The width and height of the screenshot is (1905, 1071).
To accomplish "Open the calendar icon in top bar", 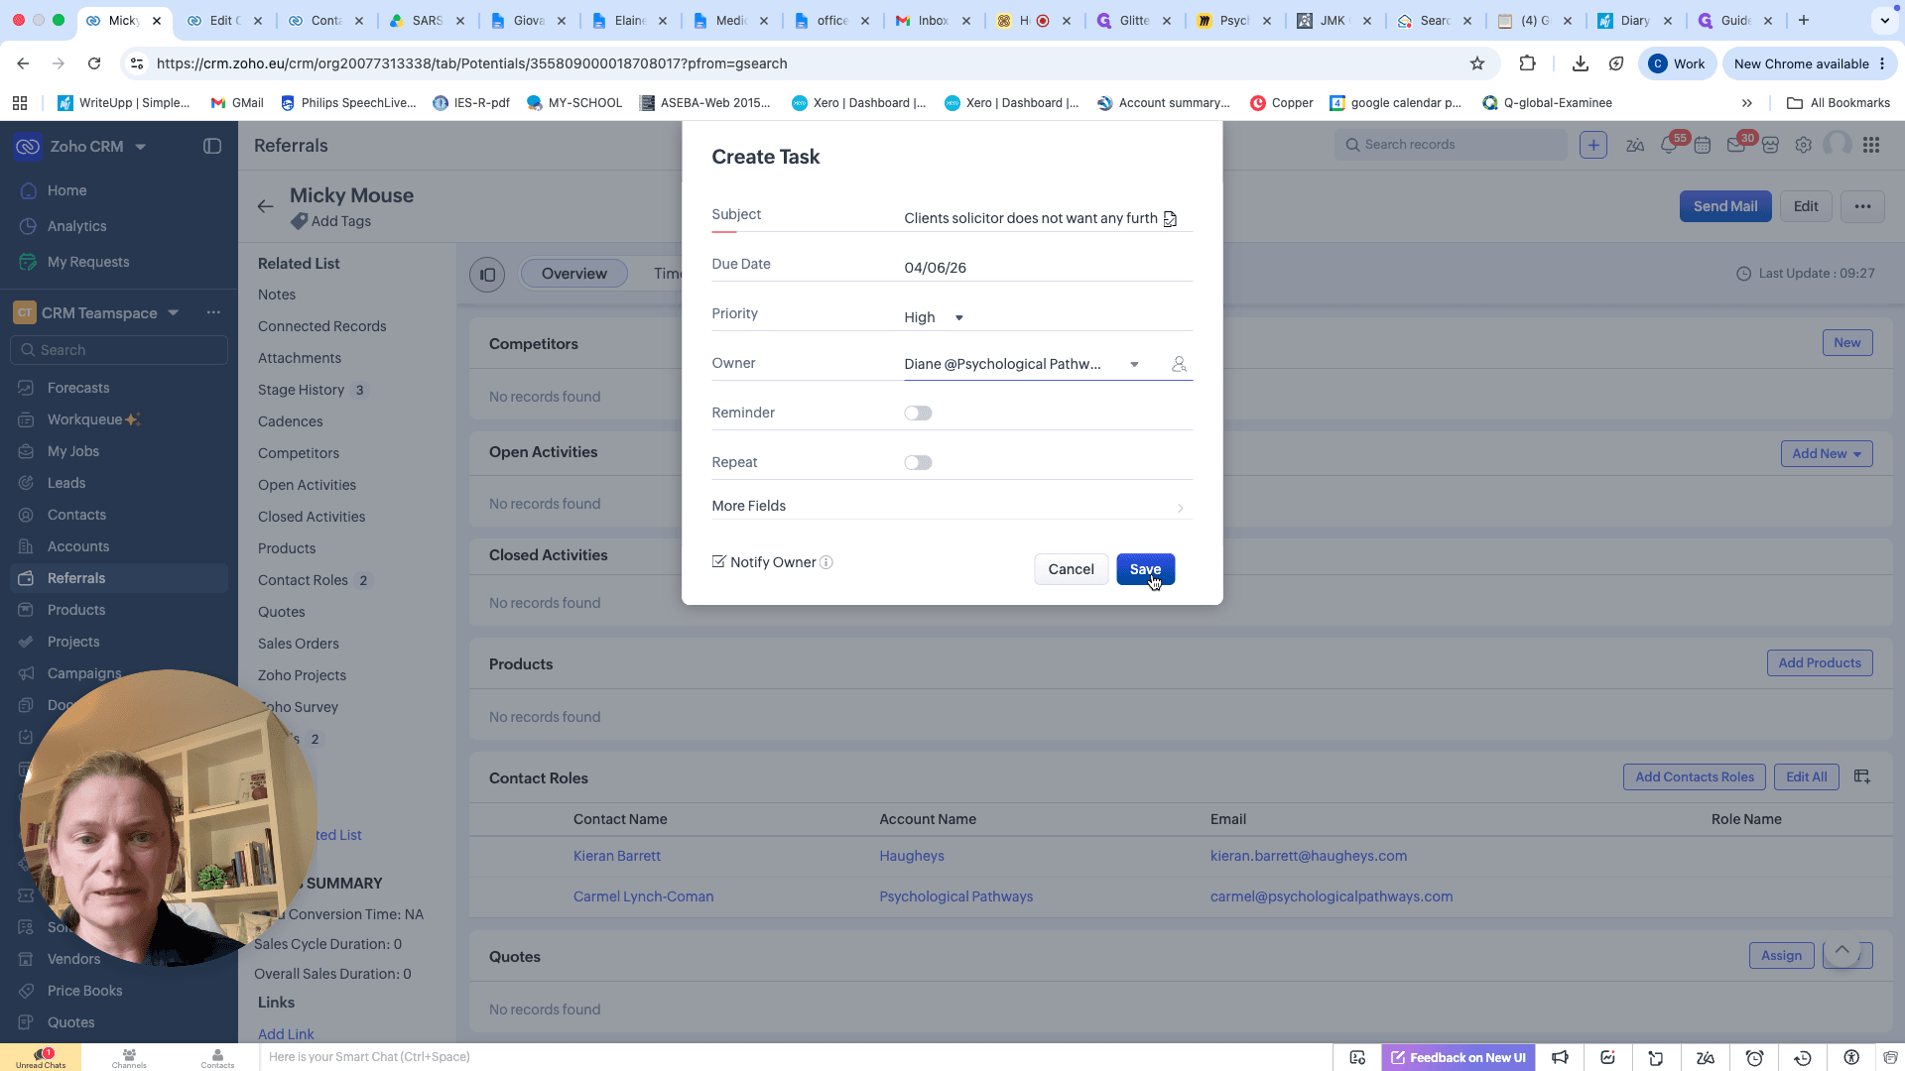I will [1703, 145].
